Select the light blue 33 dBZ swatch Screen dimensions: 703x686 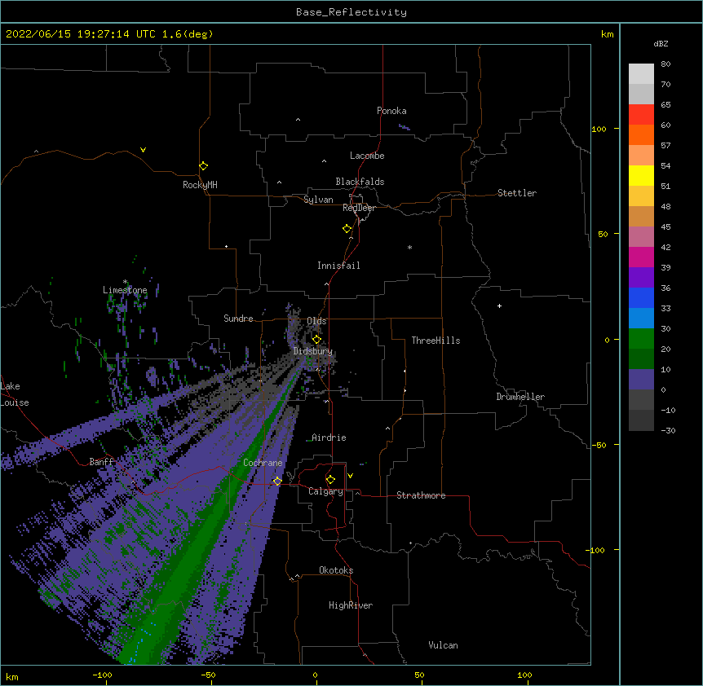pos(641,318)
